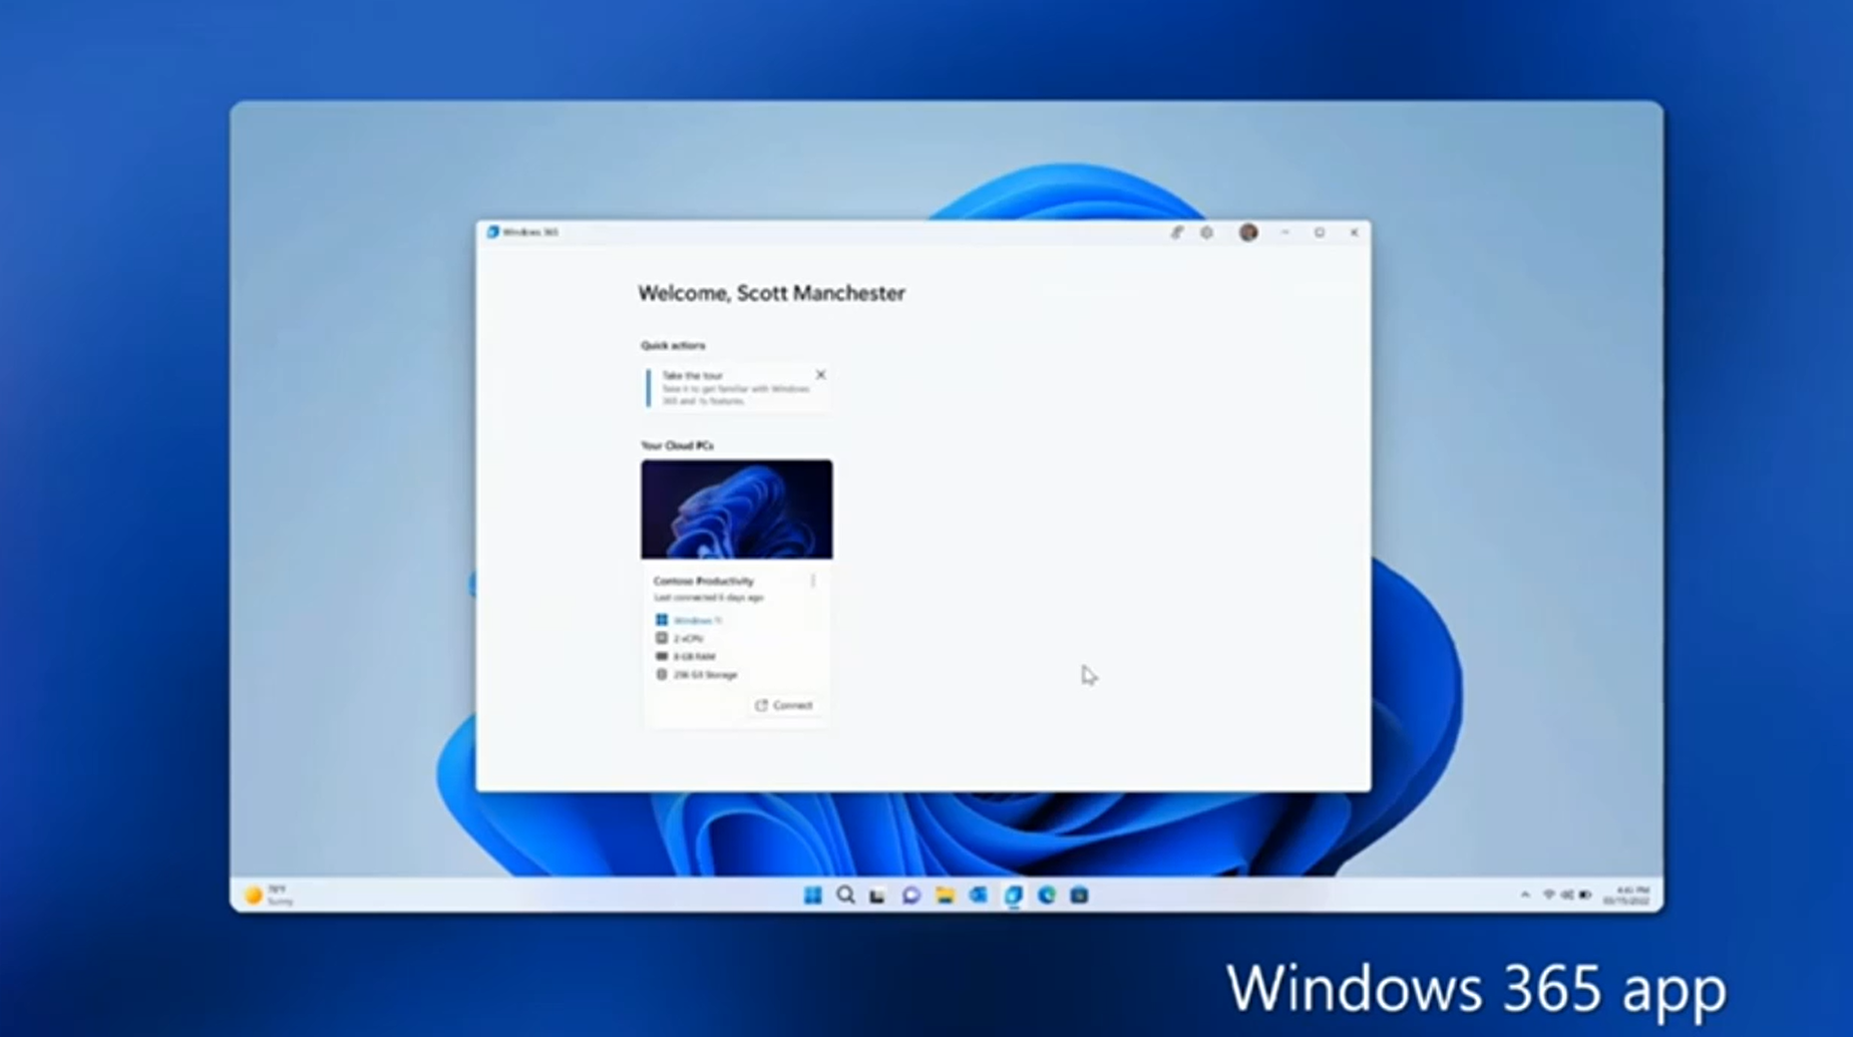
Task: Open the feedback icon in title bar
Action: tap(1177, 232)
